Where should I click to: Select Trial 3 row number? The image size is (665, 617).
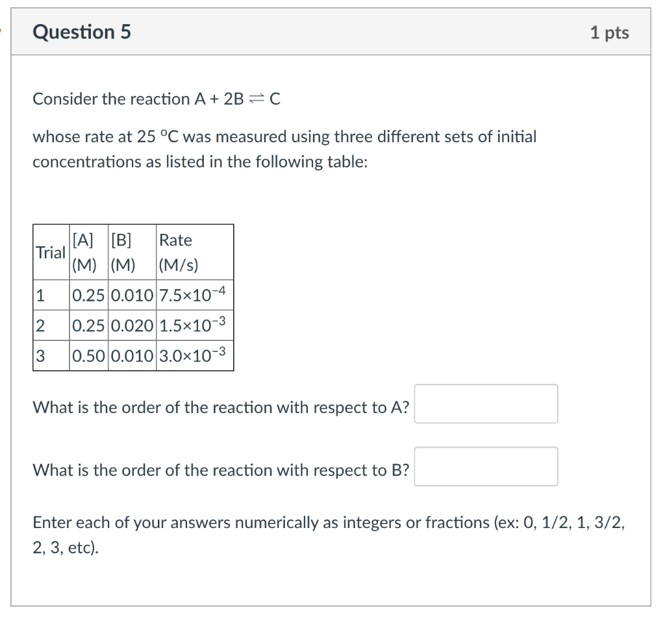tap(40, 355)
